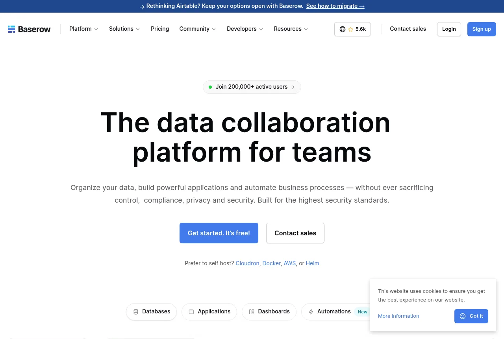Click the Dashboards tab icon
The image size is (504, 339).
[x=252, y=312]
